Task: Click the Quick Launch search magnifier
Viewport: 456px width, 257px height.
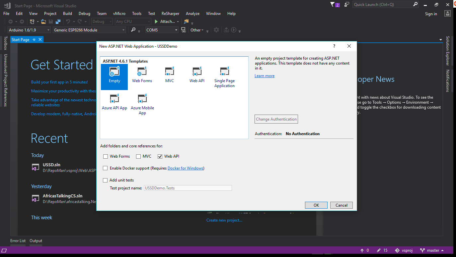Action: pyautogui.click(x=416, y=5)
